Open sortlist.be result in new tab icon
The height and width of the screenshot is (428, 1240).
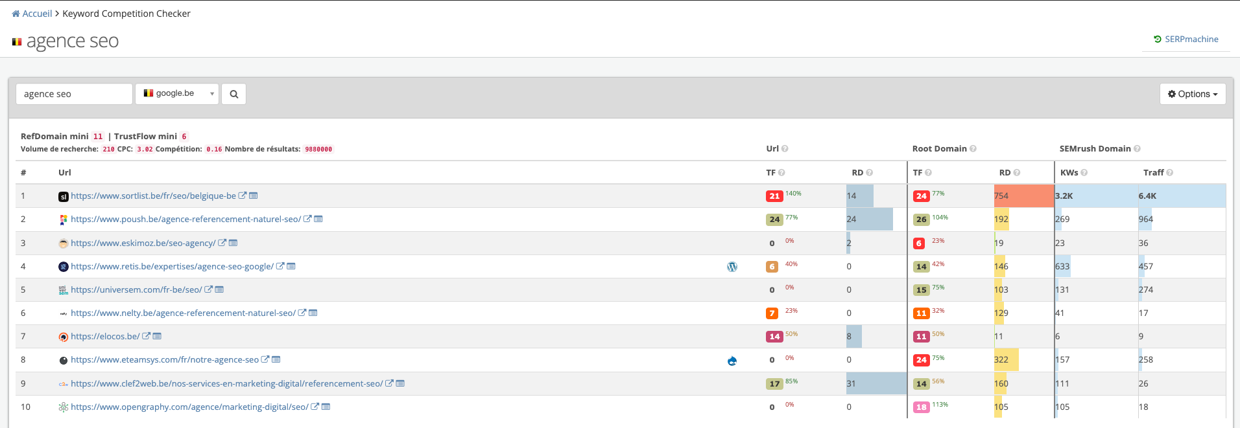click(x=243, y=196)
